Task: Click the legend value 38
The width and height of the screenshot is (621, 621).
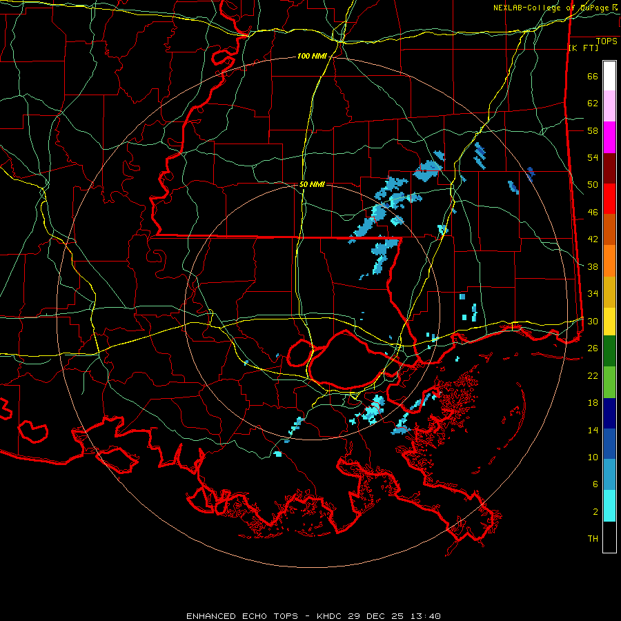Action: coord(593,266)
